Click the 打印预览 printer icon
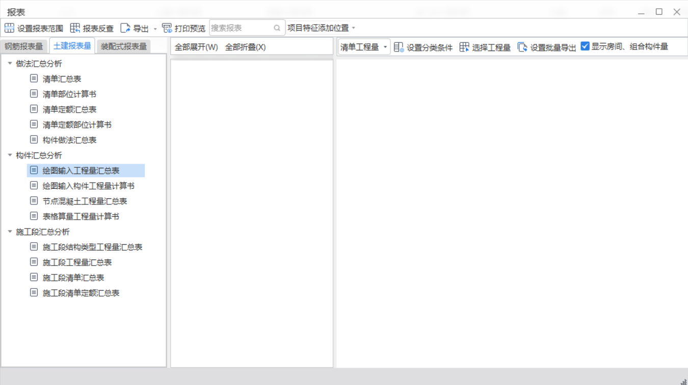The height and width of the screenshot is (385, 688). tap(167, 28)
